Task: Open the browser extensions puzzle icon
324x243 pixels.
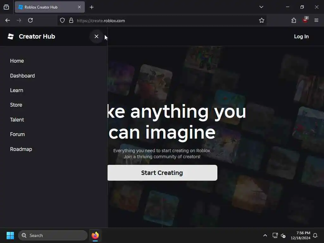Action: 294,20
